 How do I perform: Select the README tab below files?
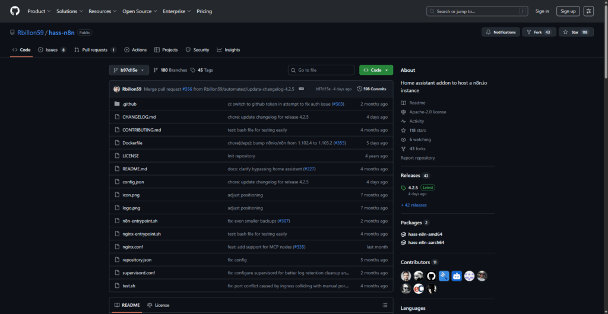coord(127,305)
